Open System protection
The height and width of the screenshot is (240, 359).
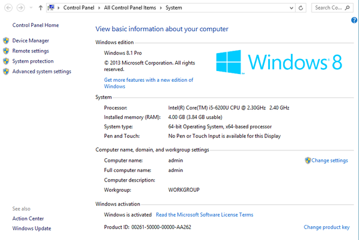click(33, 61)
